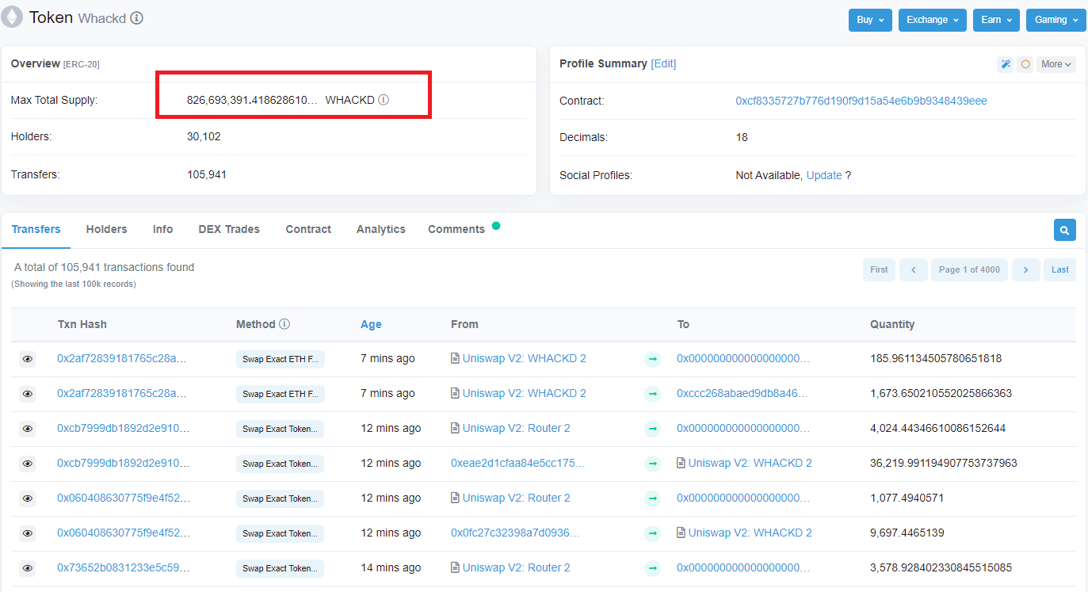Click Swap Exact ETH method badge for 185.96 transfer
The height and width of the screenshot is (592, 1088).
tap(281, 359)
